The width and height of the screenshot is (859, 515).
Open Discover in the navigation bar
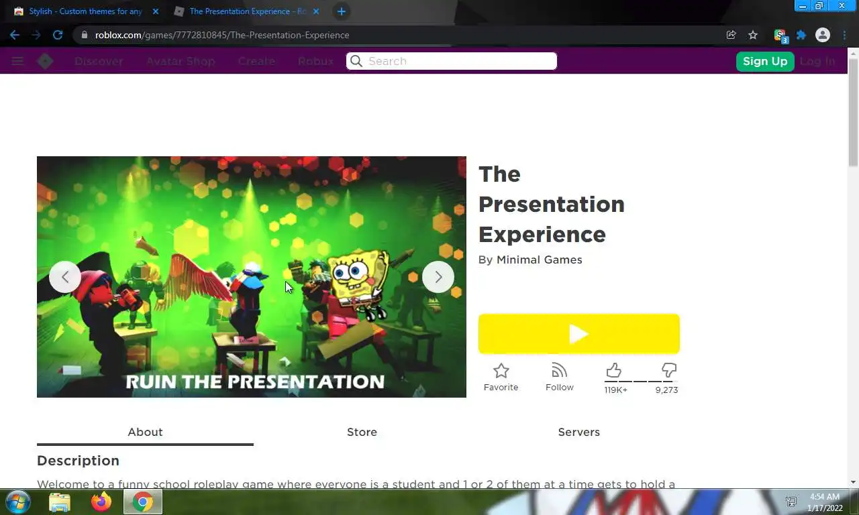[x=99, y=61]
